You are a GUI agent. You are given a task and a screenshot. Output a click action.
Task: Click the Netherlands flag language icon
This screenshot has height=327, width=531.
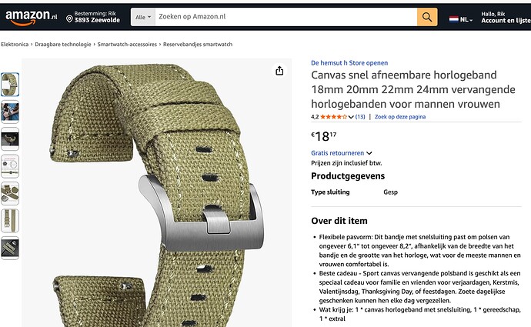[454, 19]
